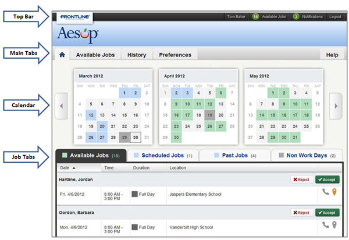Select March 12 blue day in calendar

point(91,115)
